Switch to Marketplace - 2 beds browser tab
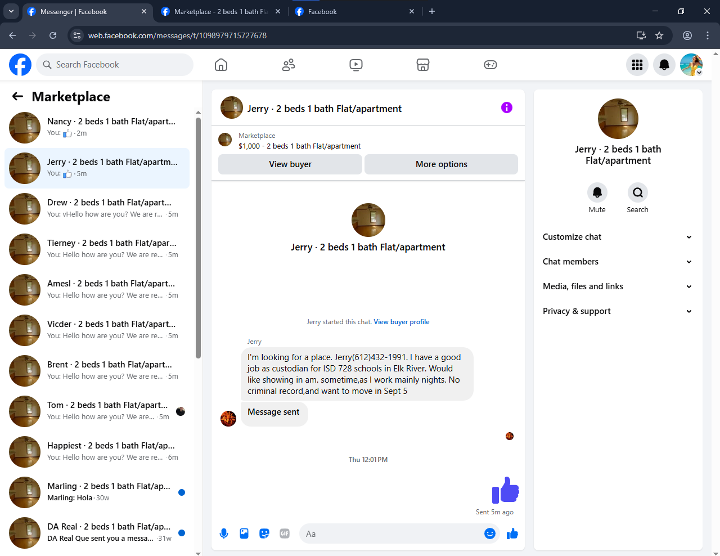The image size is (720, 556). [x=220, y=12]
